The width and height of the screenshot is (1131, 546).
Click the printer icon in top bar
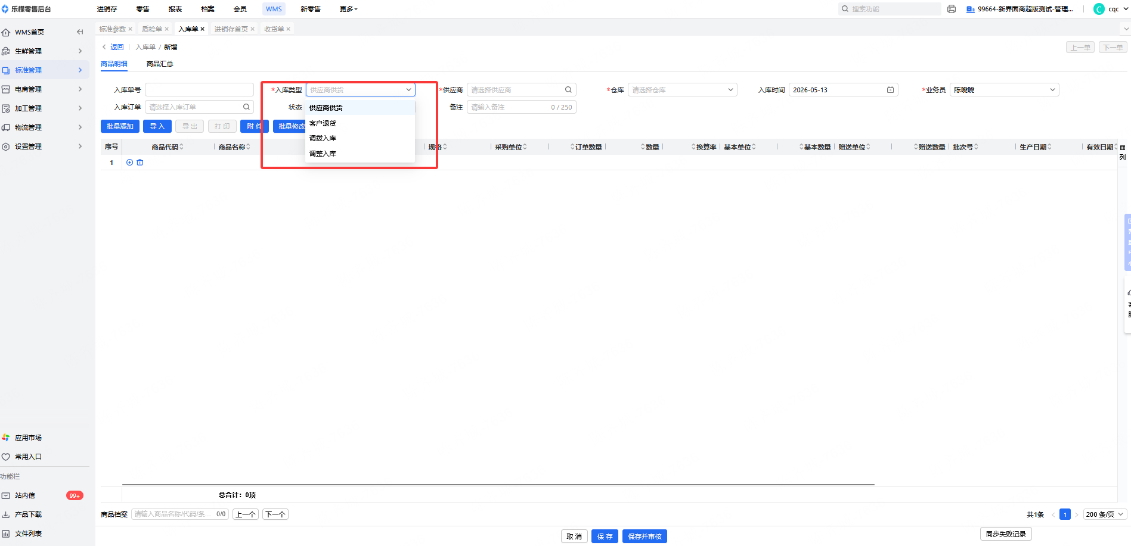(x=952, y=9)
